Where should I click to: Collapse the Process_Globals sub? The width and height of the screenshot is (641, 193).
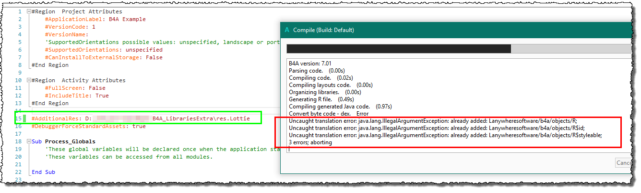(29, 141)
